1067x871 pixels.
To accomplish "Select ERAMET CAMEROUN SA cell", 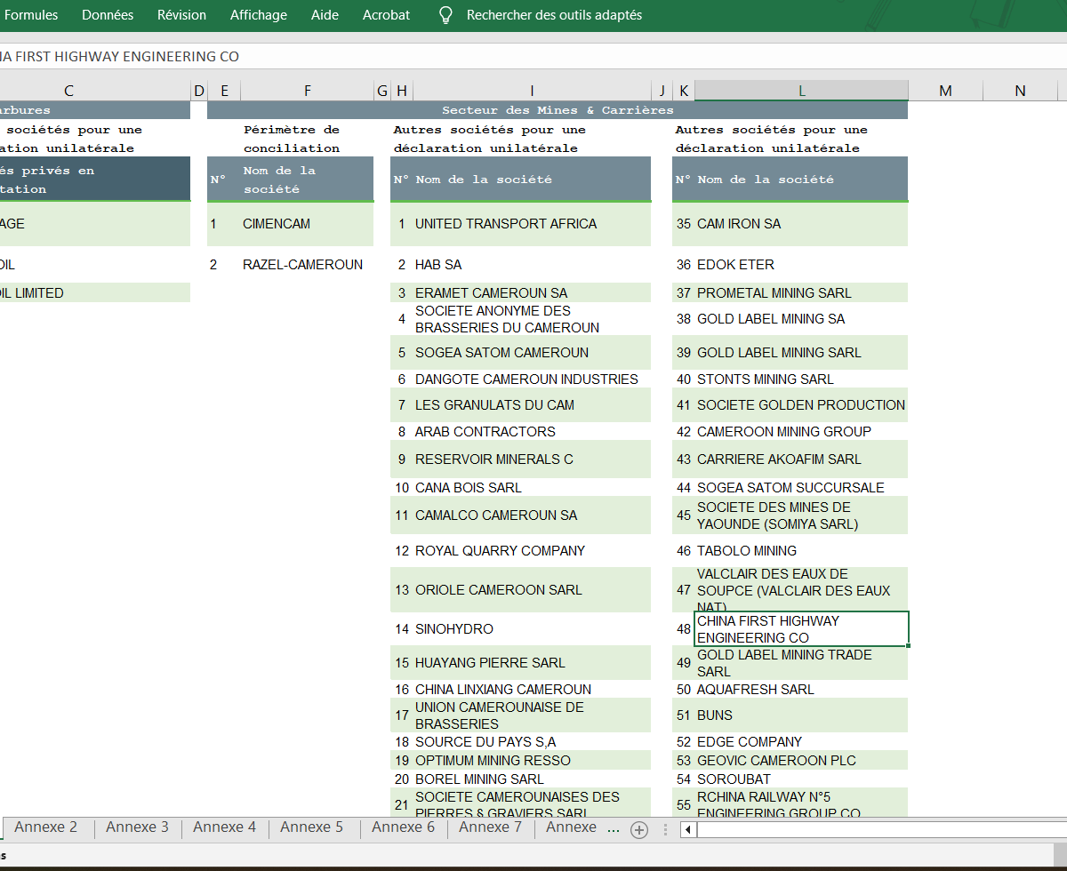I will 532,292.
